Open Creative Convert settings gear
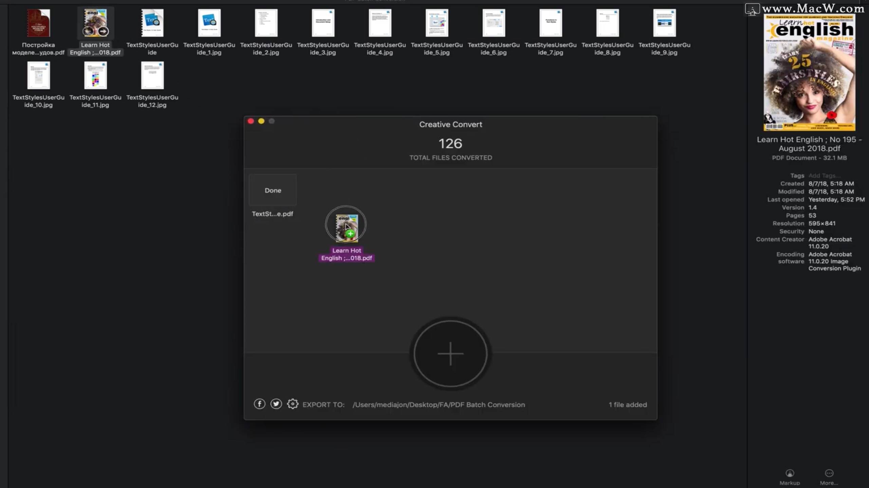 pyautogui.click(x=293, y=404)
